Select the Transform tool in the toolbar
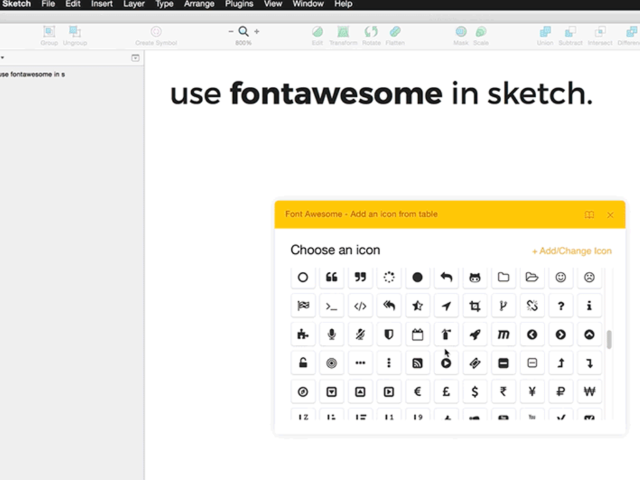The height and width of the screenshot is (480, 640). (342, 31)
